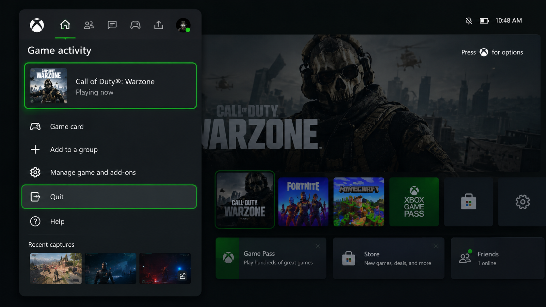Open the Xbox logo in guide header
This screenshot has height=307, width=546.
pyautogui.click(x=37, y=25)
